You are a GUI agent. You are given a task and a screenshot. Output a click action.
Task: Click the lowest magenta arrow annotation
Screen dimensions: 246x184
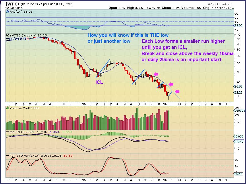(177, 91)
